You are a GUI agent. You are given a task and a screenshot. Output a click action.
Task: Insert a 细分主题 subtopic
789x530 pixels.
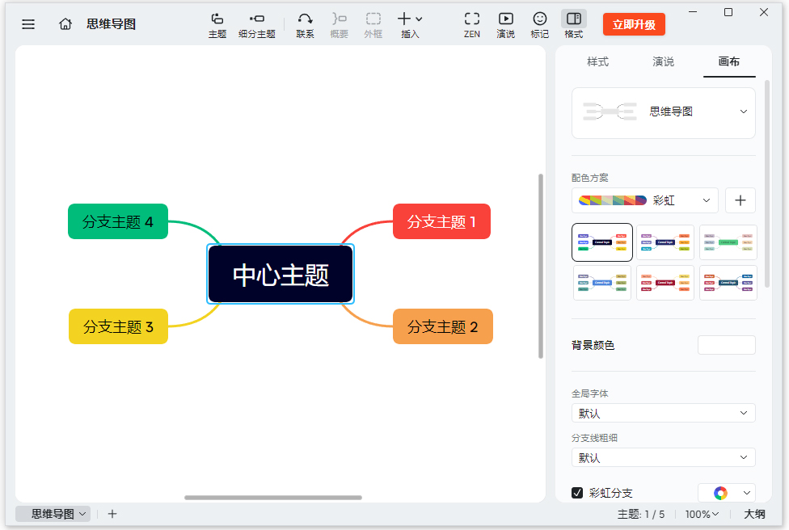(x=257, y=23)
